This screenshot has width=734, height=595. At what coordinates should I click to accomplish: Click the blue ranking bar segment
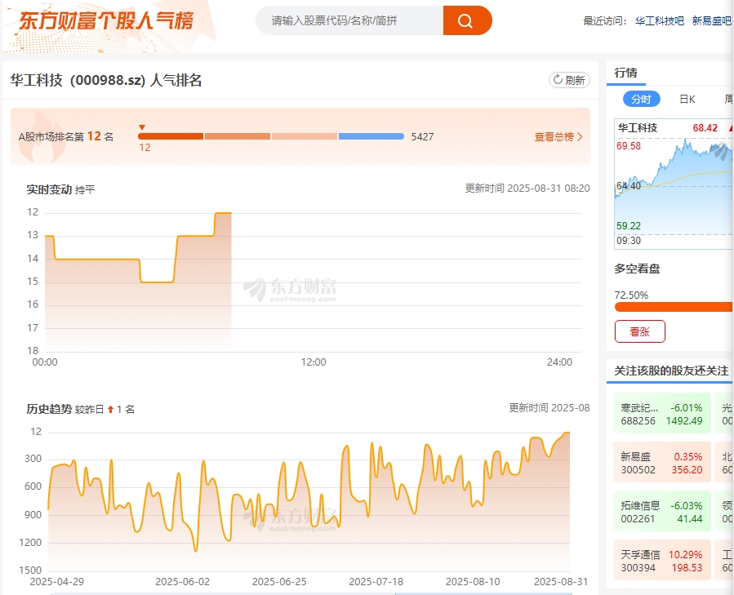[371, 136]
